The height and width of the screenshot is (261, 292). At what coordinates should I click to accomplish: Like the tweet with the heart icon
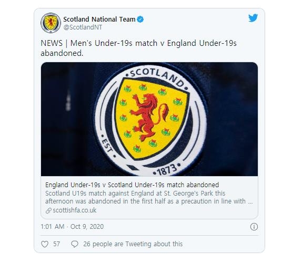(x=45, y=244)
